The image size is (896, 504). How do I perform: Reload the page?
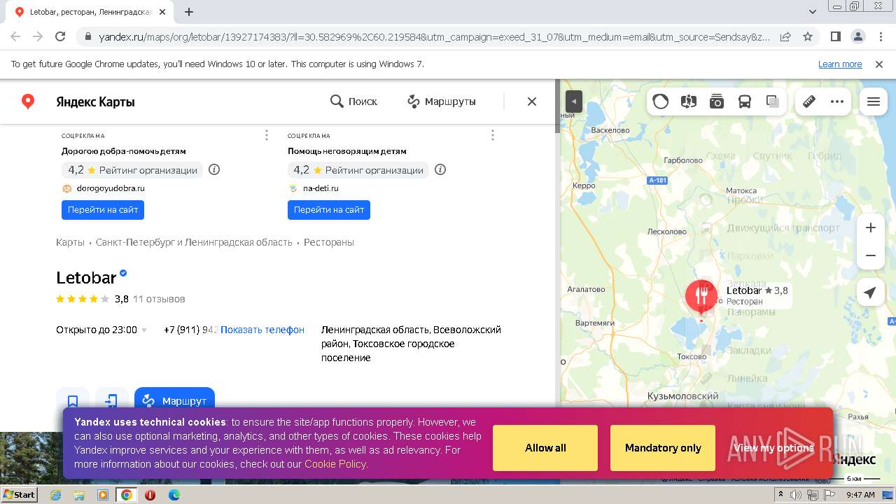click(60, 36)
